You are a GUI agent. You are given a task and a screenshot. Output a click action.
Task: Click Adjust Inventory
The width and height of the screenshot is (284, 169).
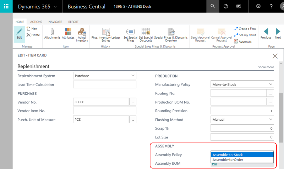82,35
